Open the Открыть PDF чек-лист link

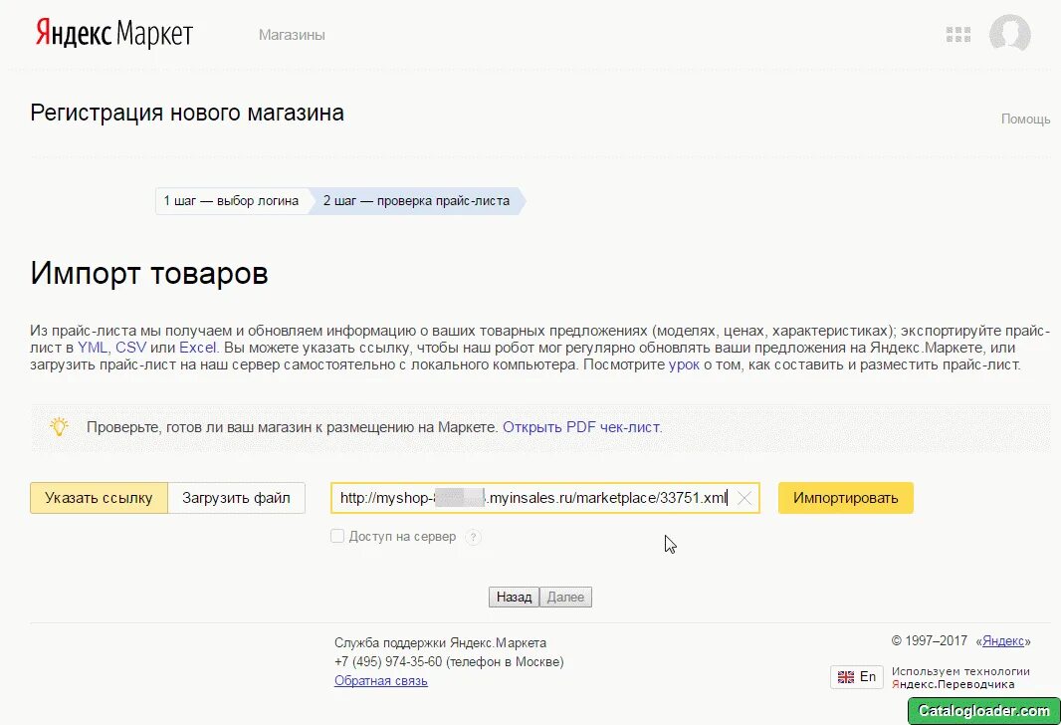tap(581, 427)
